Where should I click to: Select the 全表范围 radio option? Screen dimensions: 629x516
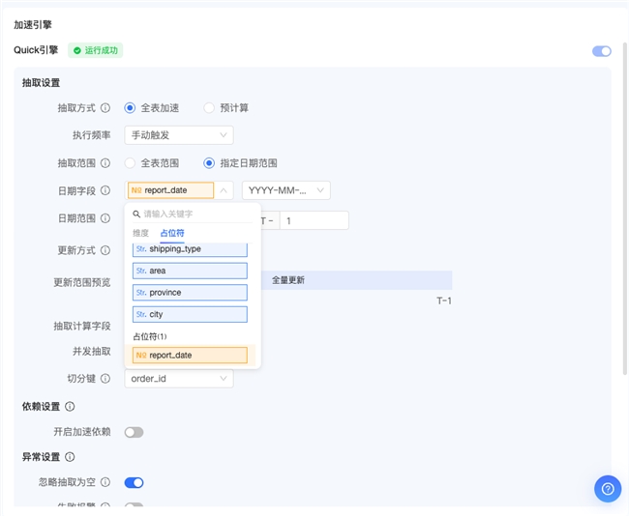(130, 163)
